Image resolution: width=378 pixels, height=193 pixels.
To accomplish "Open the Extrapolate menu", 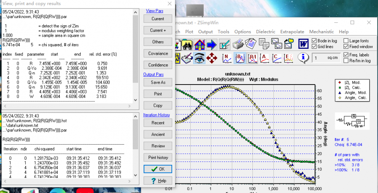I will (292, 32).
